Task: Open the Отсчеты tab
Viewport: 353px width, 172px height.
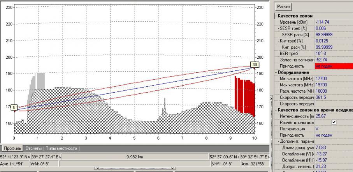Action: [34, 148]
